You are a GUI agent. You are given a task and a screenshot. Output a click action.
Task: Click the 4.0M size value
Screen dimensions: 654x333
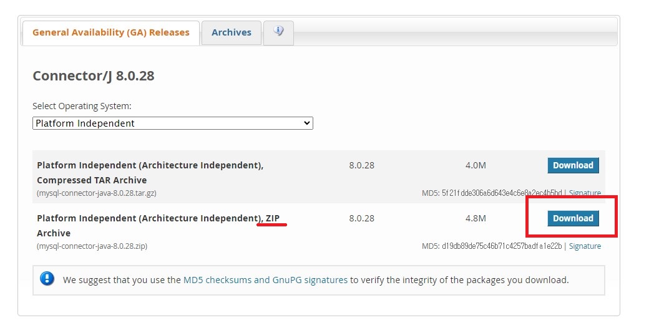click(476, 165)
